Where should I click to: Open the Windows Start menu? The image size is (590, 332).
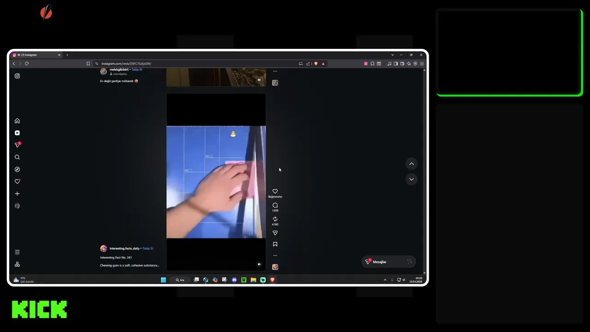click(x=163, y=280)
